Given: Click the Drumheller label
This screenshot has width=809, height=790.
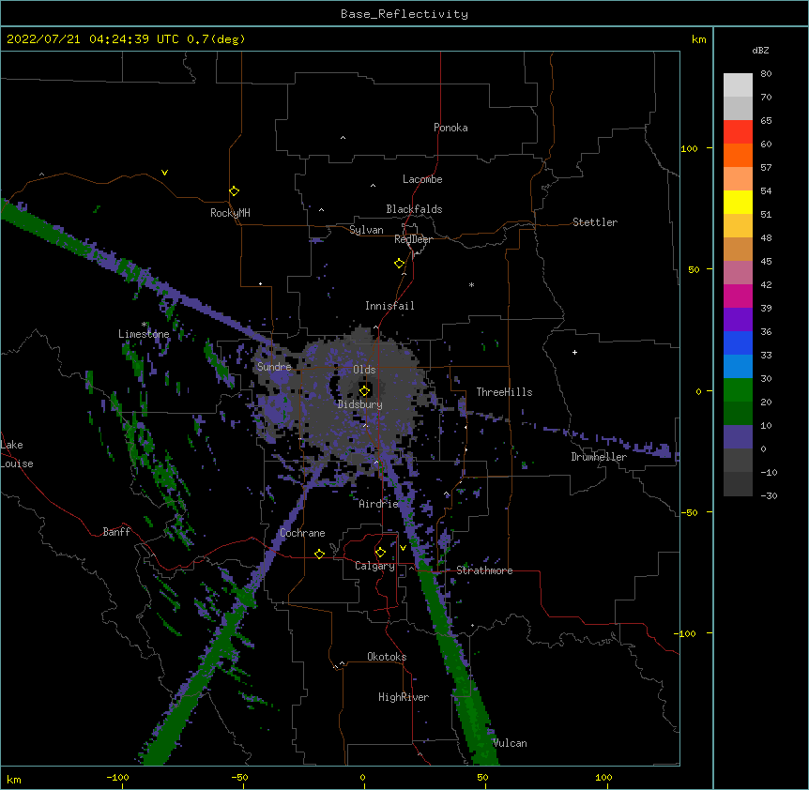Looking at the screenshot, I should 599,457.
